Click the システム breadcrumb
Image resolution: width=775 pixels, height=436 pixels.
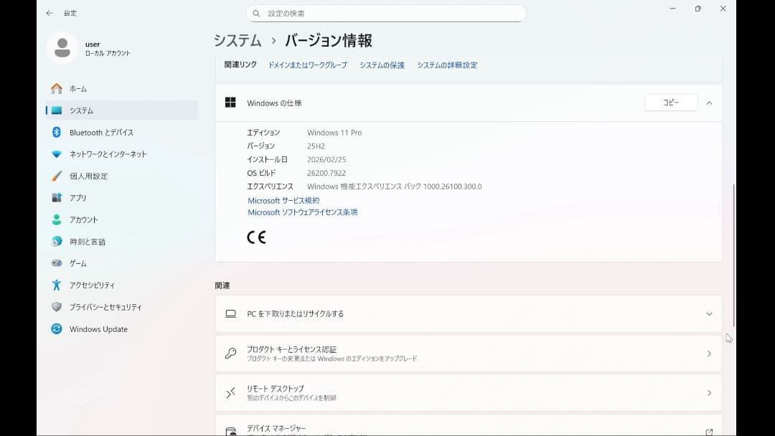tap(238, 40)
